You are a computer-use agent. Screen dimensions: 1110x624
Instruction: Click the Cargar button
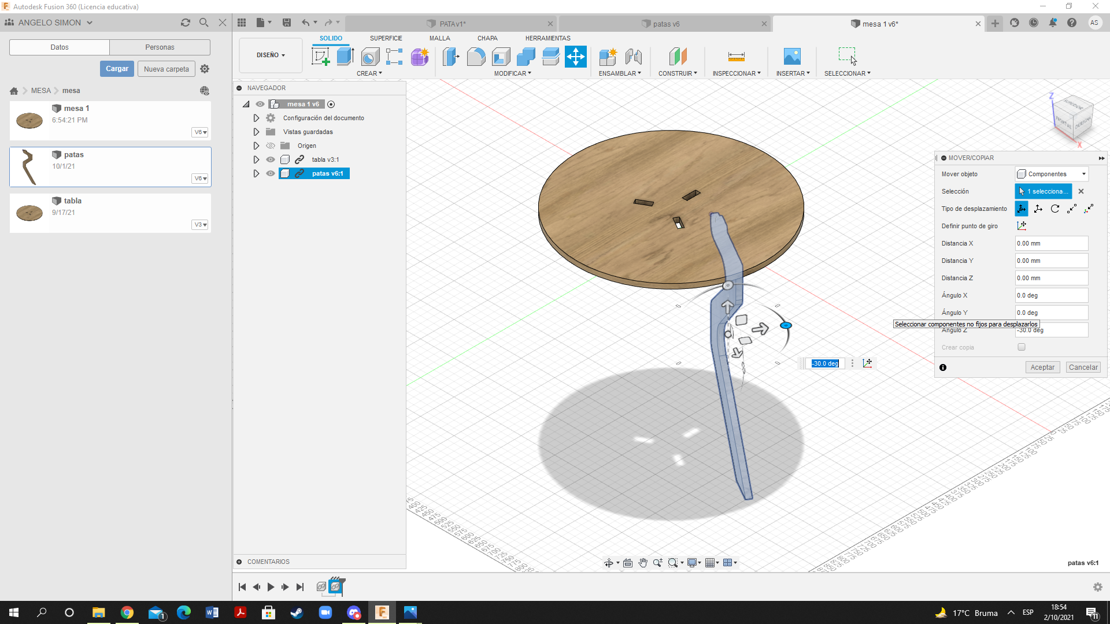(117, 69)
